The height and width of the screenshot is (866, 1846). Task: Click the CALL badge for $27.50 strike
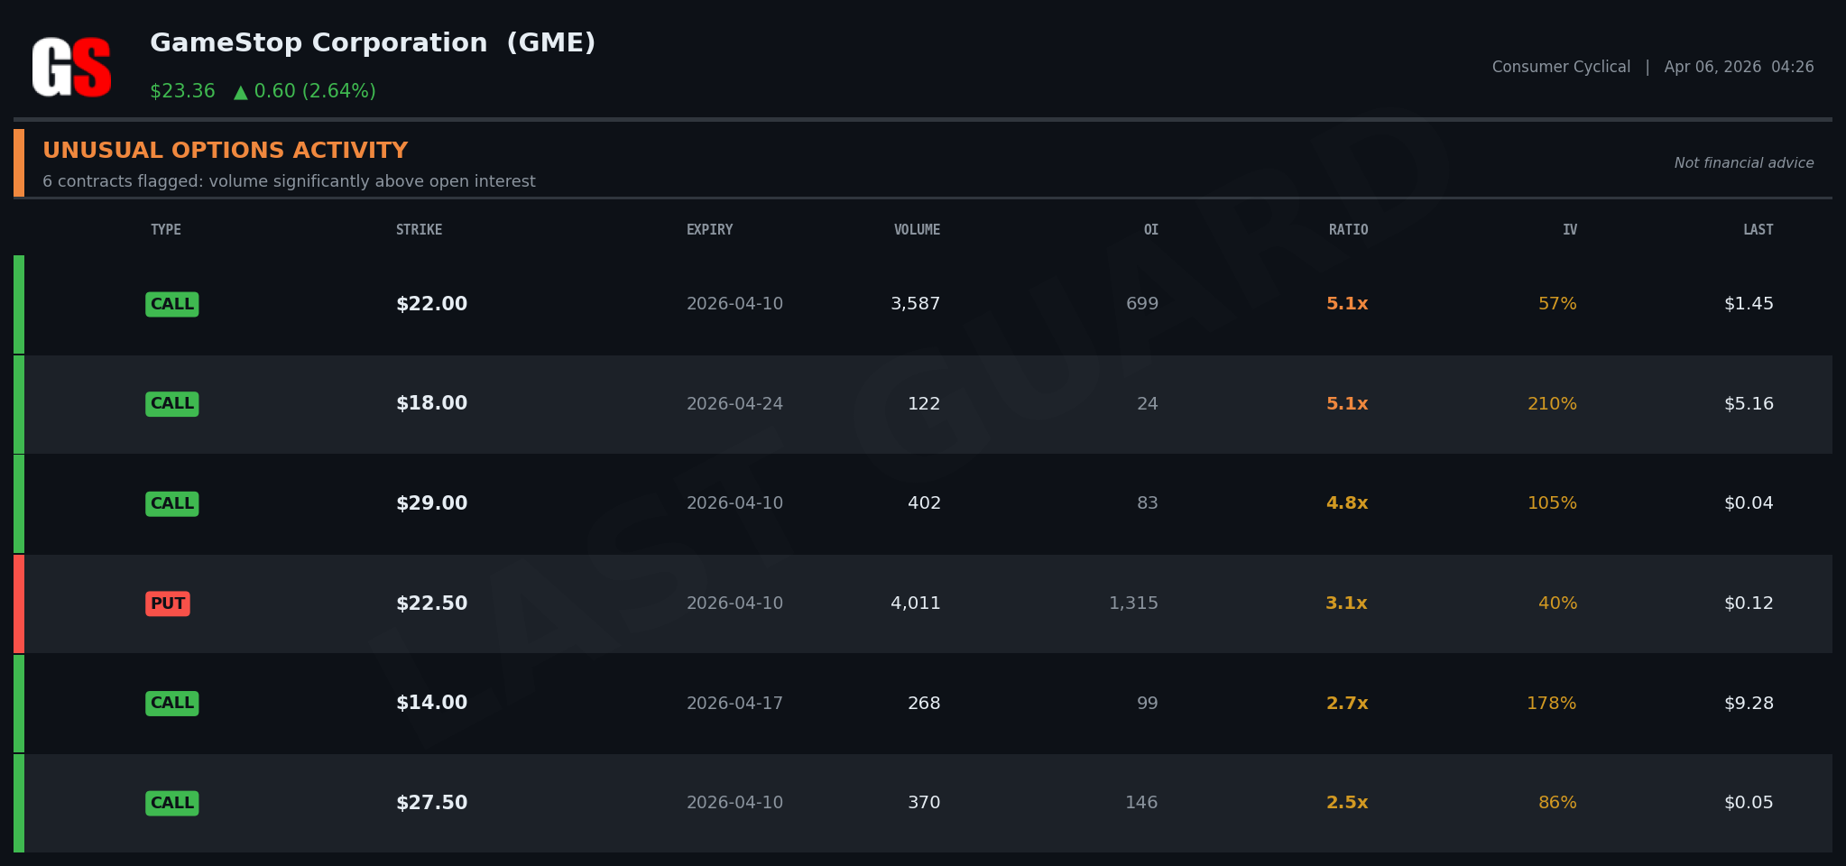click(171, 803)
